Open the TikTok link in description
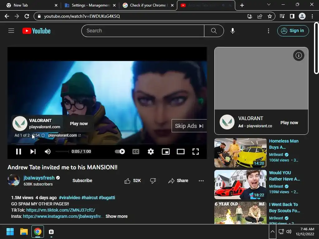This screenshot has width=319, height=239. tap(61, 210)
